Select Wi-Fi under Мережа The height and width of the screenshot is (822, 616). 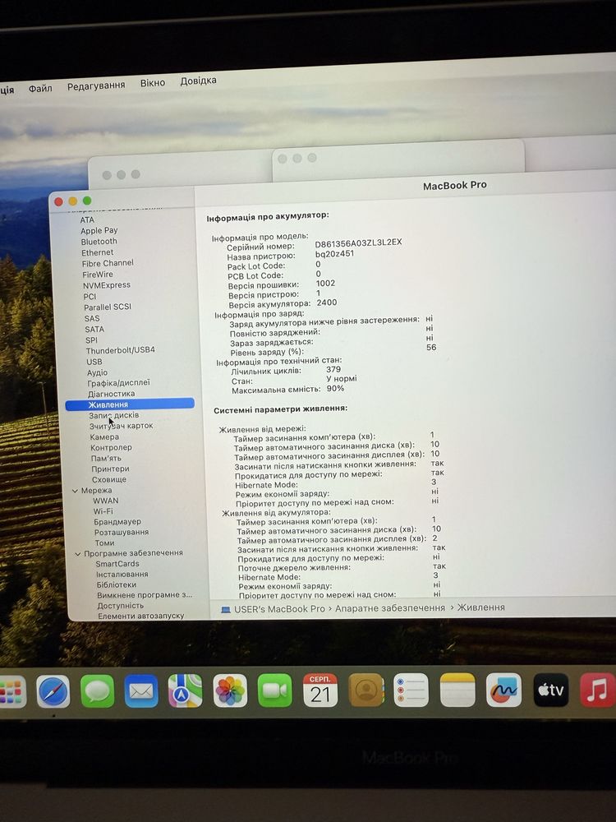point(103,511)
